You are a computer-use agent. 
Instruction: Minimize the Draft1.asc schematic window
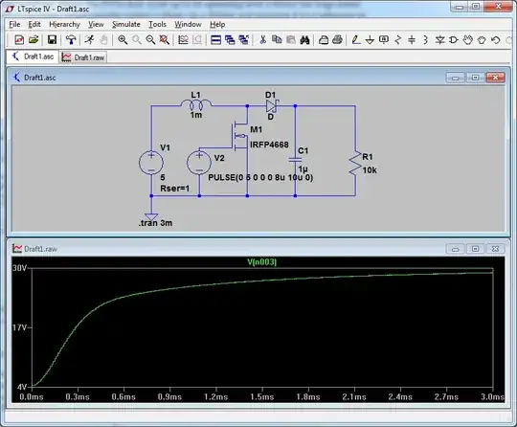(456, 78)
